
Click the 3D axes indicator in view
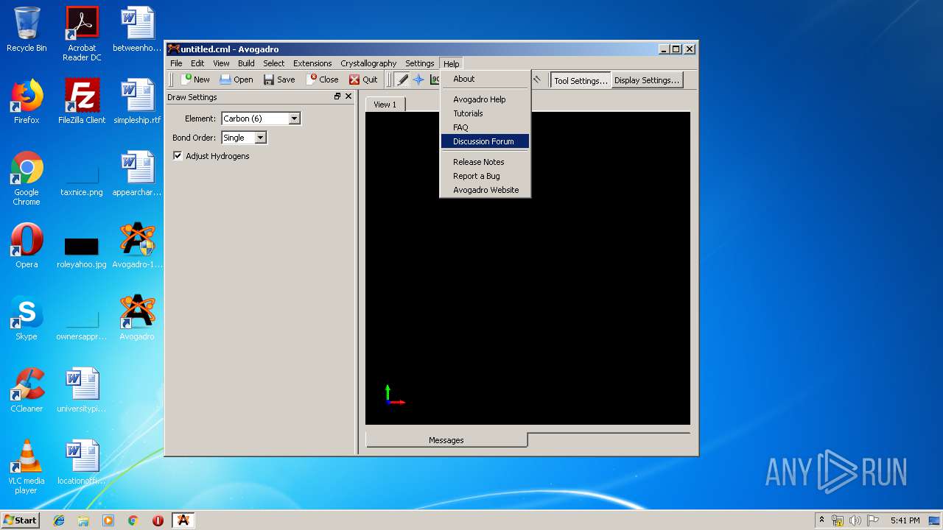pyautogui.click(x=394, y=395)
